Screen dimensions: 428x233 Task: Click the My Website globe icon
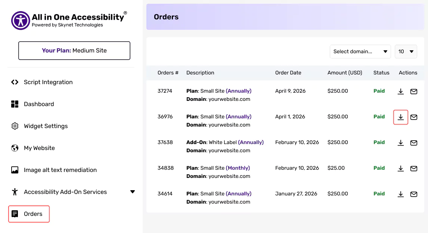pos(15,148)
